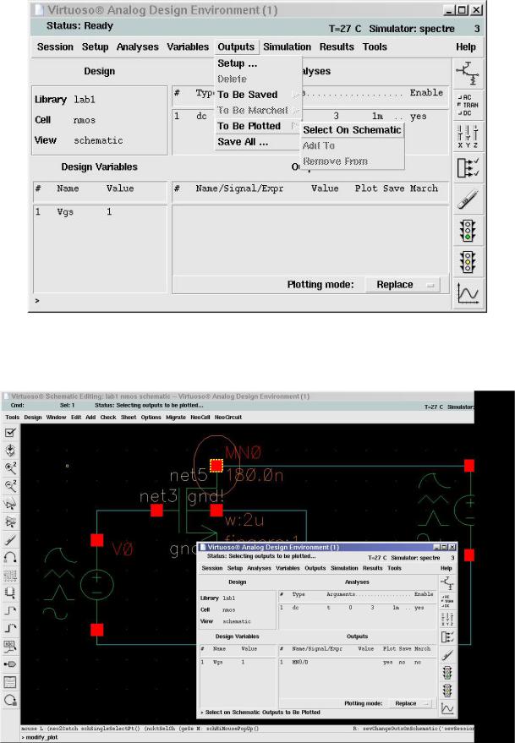Select Wire Name label tool in schematic toolbar
This screenshot has width=515, height=743.
pos(10,647)
